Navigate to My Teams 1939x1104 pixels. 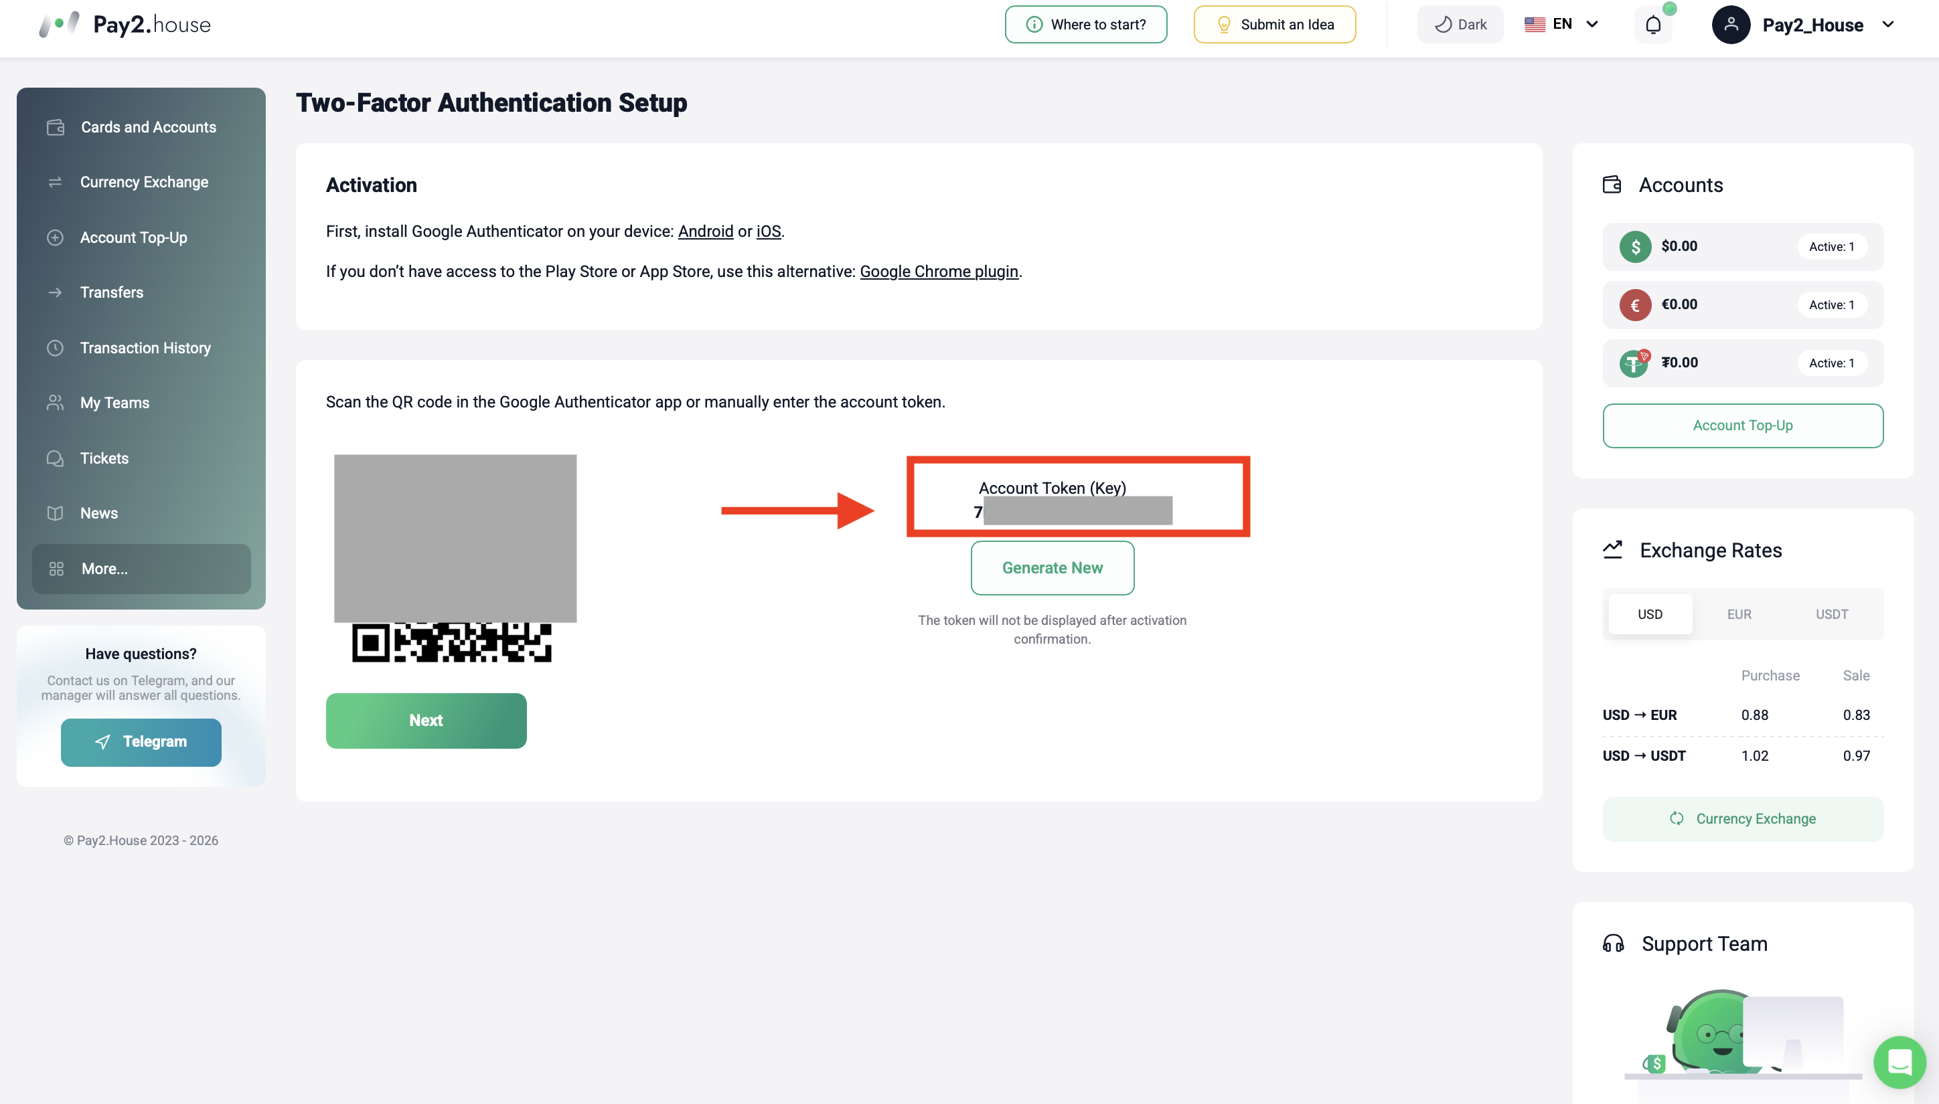141,403
